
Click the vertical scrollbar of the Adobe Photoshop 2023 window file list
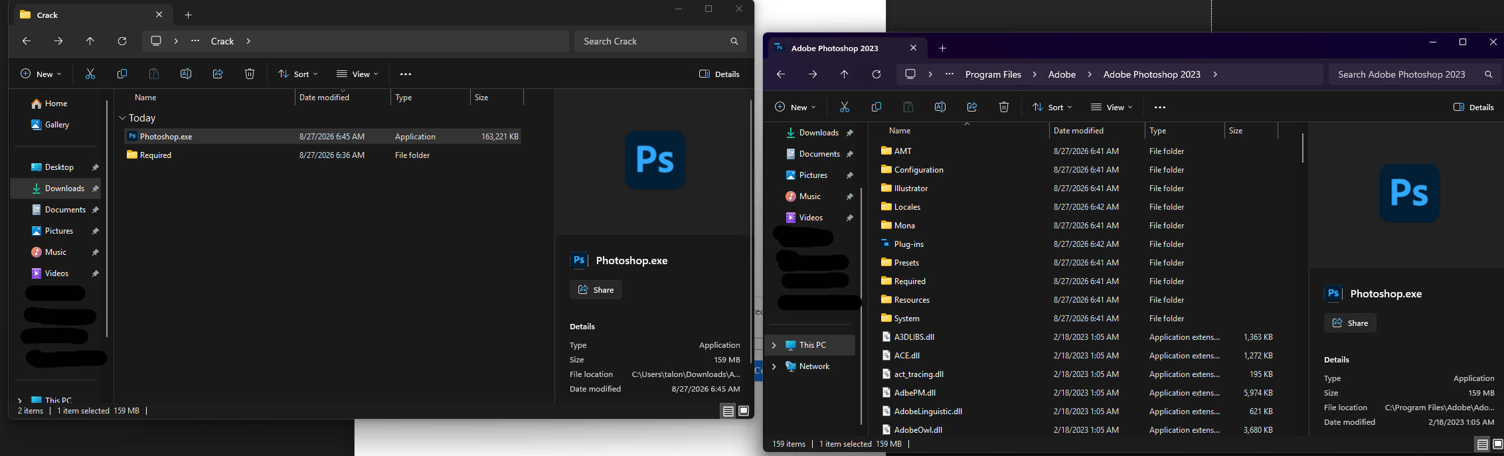pyautogui.click(x=1303, y=148)
